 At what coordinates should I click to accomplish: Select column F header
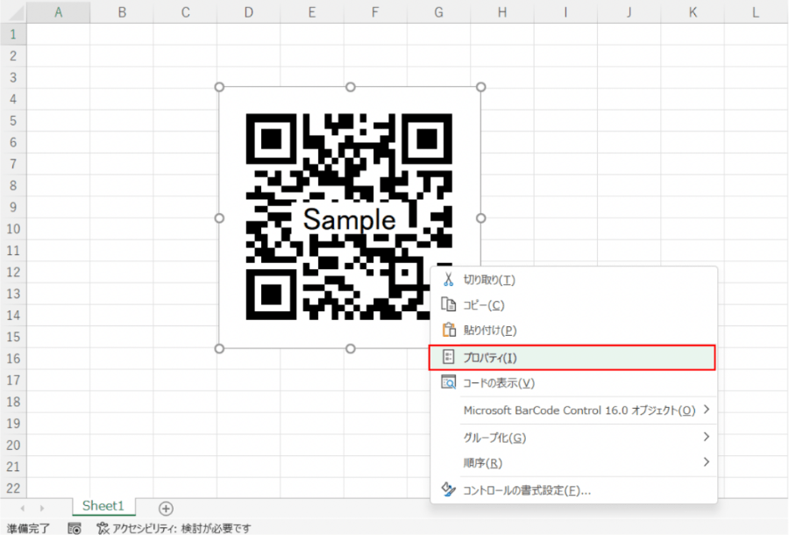(x=375, y=12)
